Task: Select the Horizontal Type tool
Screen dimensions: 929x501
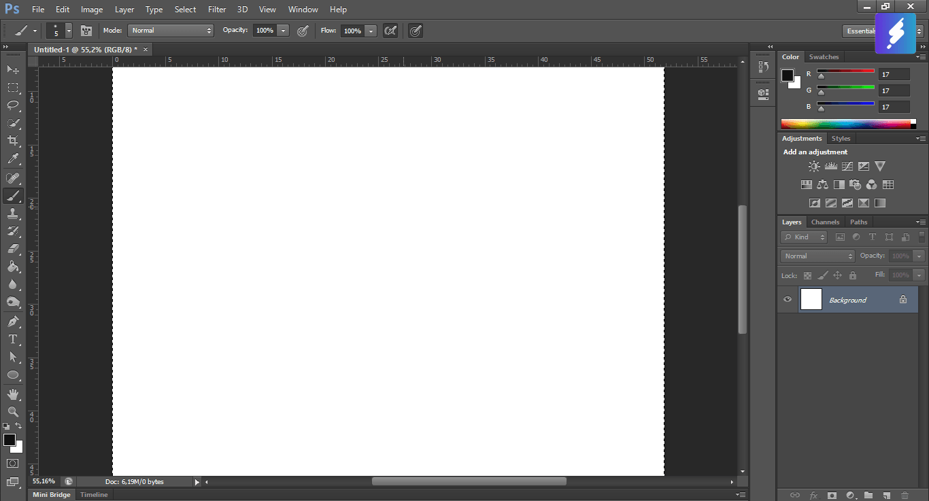Action: coord(13,339)
